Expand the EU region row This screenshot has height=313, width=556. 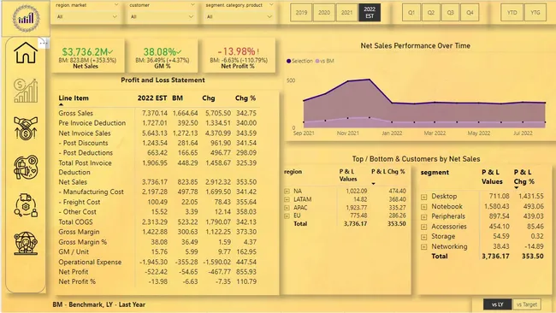(x=287, y=216)
